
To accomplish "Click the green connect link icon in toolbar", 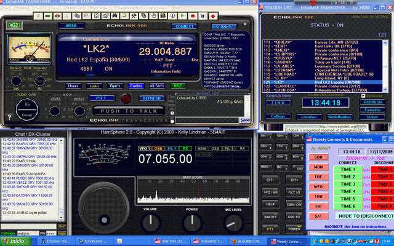I will [x=47, y=16].
